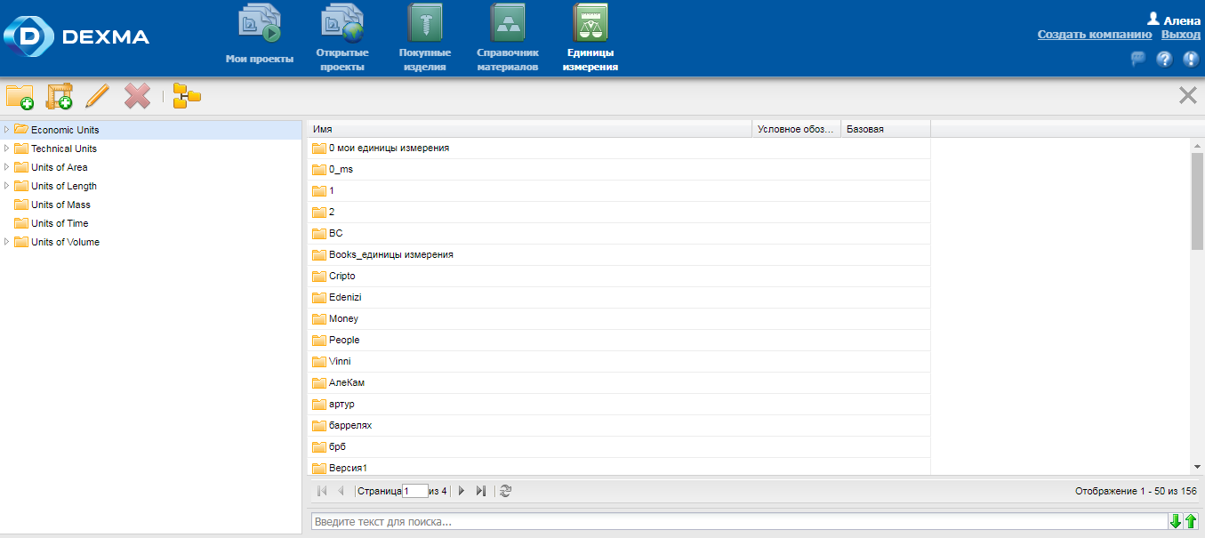
Task: Select the 0 мои единицы измерения folder
Action: [619, 148]
